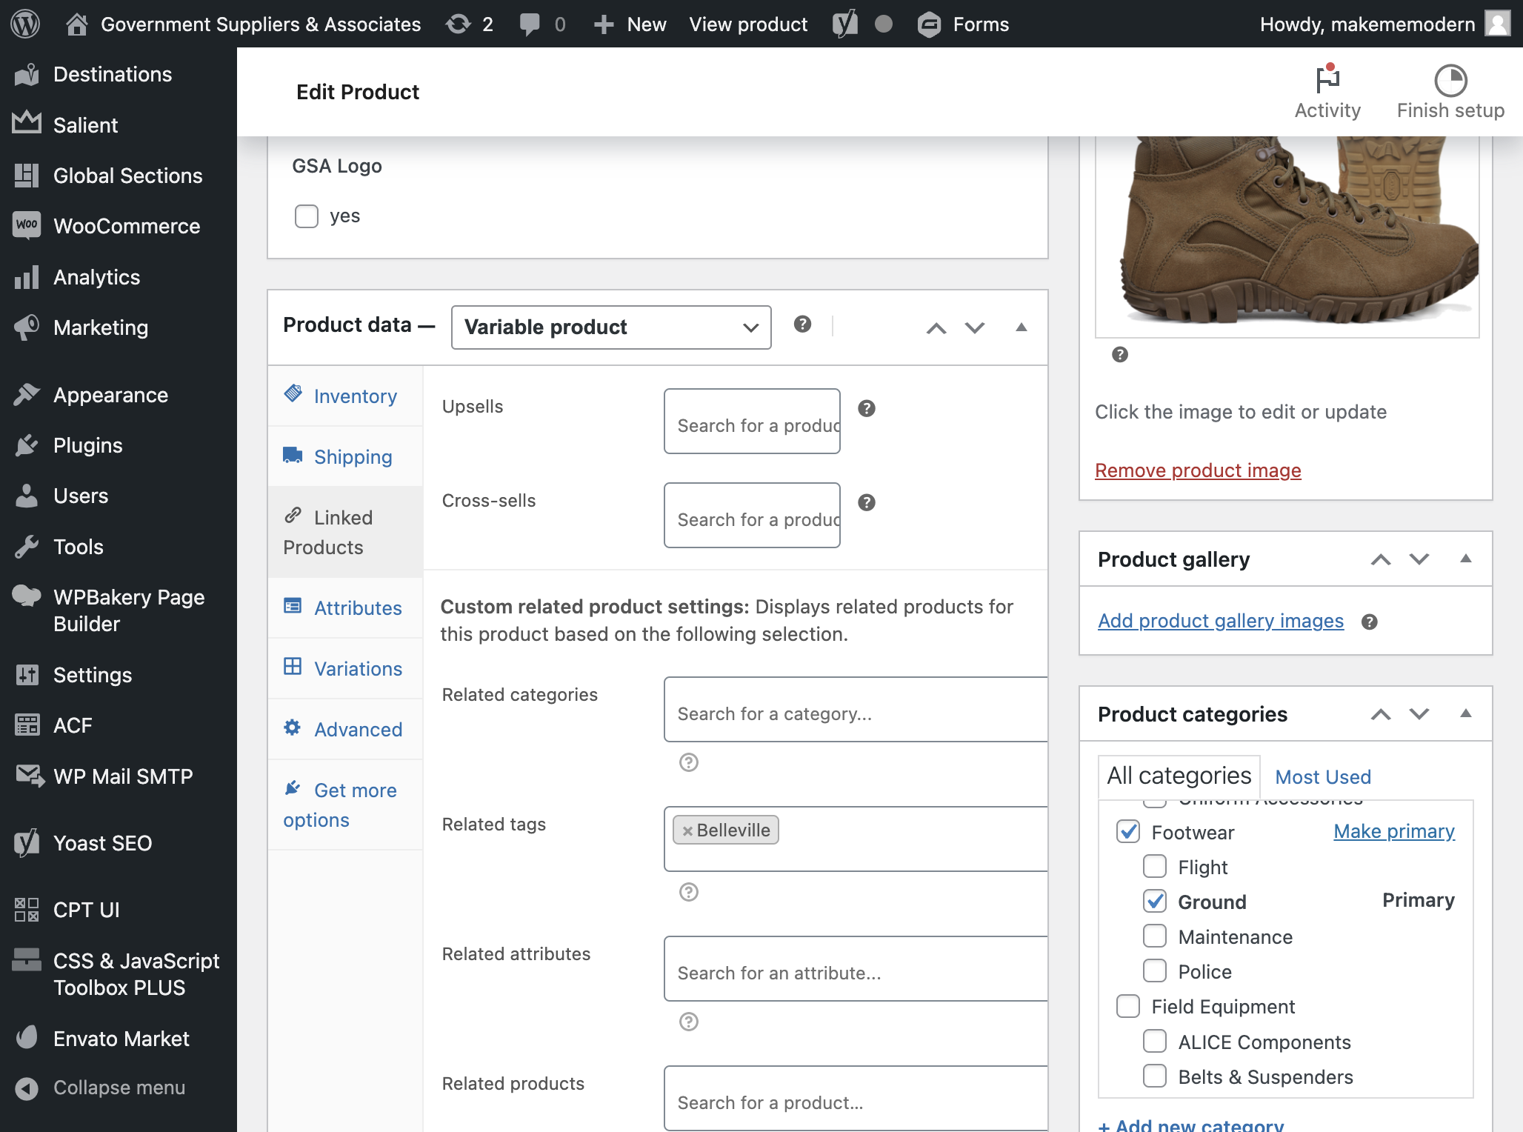Switch to Most Used categories tab
The width and height of the screenshot is (1523, 1132).
tap(1323, 776)
